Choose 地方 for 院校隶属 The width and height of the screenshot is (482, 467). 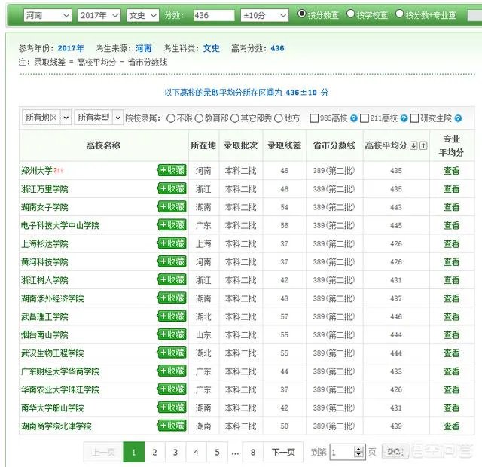click(x=278, y=118)
